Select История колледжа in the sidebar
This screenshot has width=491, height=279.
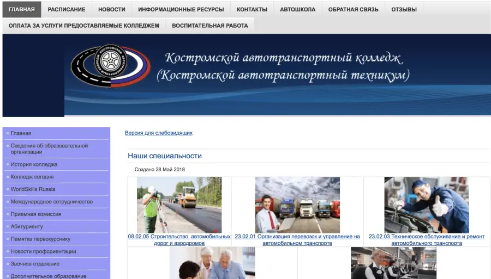[x=34, y=164]
